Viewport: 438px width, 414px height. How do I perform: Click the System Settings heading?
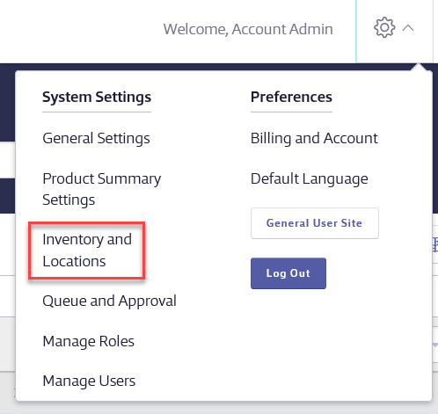point(97,97)
